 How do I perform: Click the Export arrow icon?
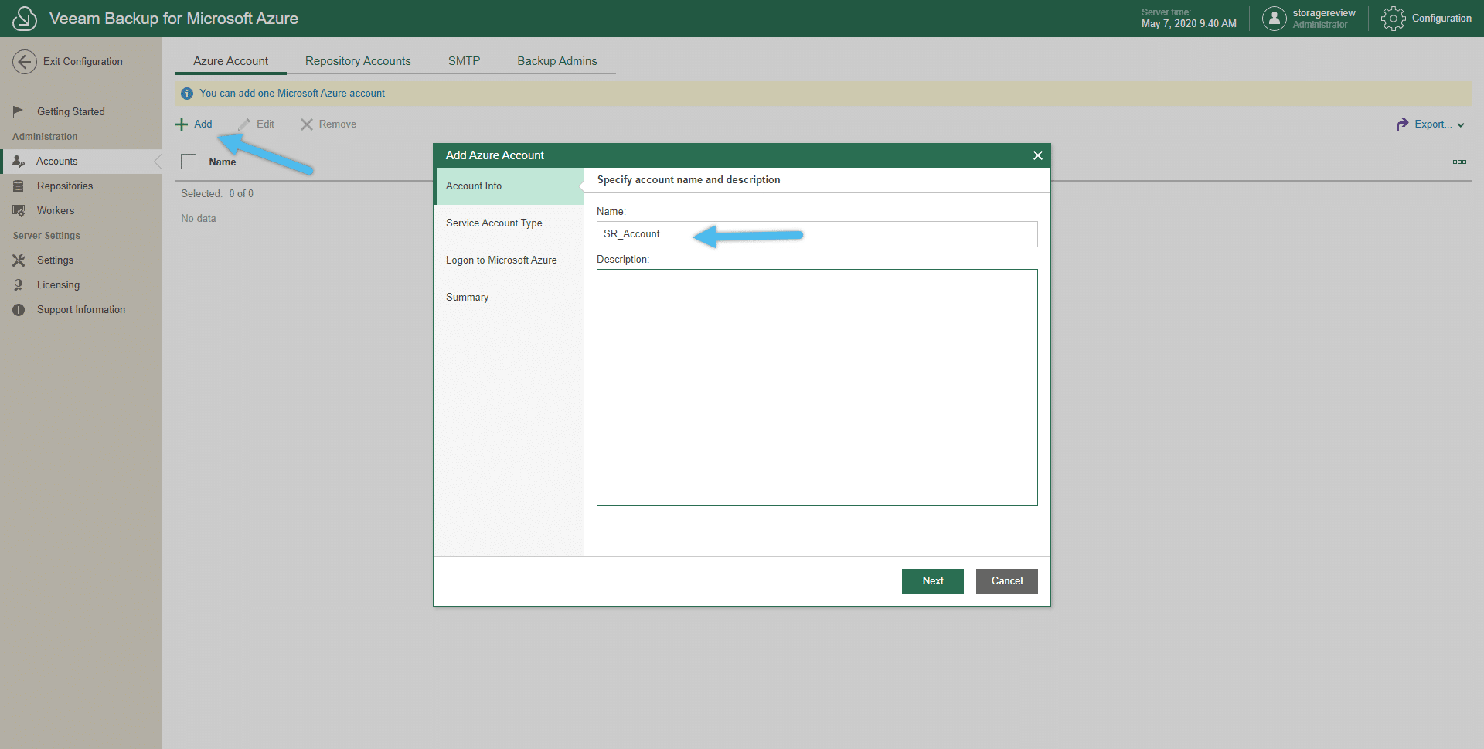(1402, 124)
